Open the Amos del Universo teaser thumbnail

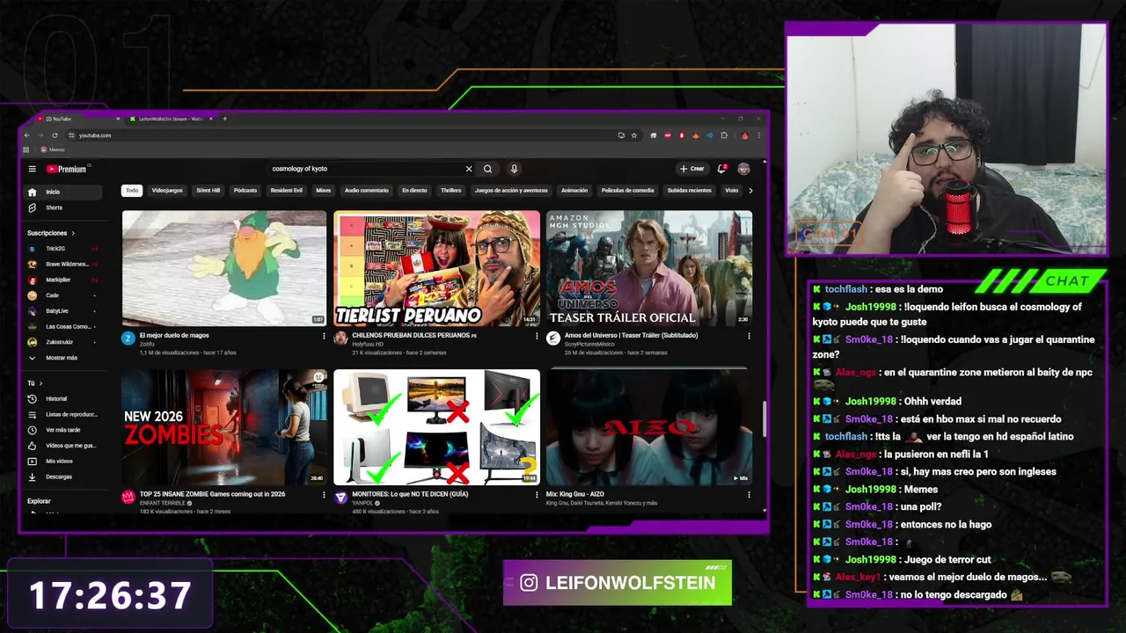pos(649,268)
